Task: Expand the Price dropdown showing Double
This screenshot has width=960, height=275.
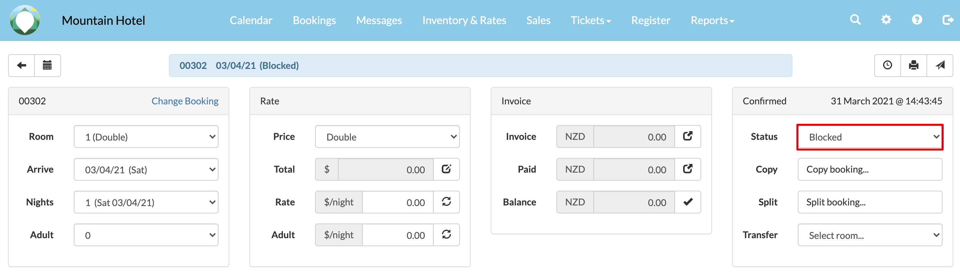Action: (387, 137)
